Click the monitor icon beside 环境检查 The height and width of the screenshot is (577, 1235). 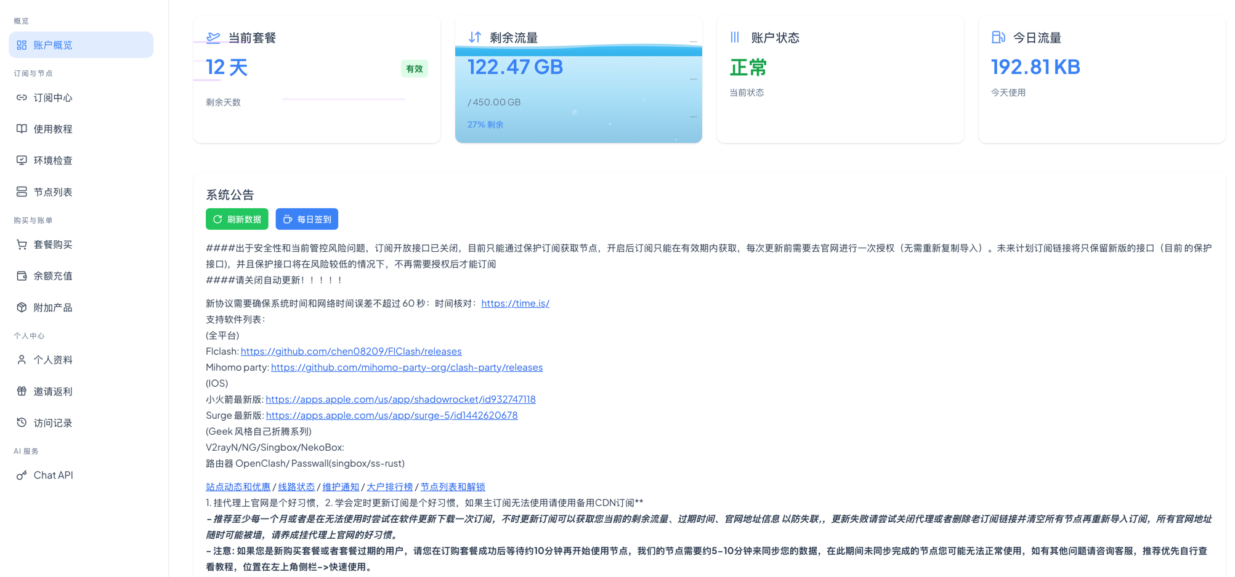(22, 161)
